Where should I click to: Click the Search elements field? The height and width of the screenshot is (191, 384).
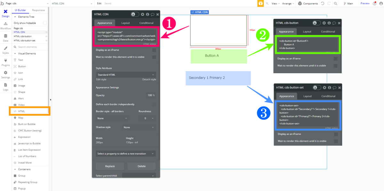(x=30, y=47)
